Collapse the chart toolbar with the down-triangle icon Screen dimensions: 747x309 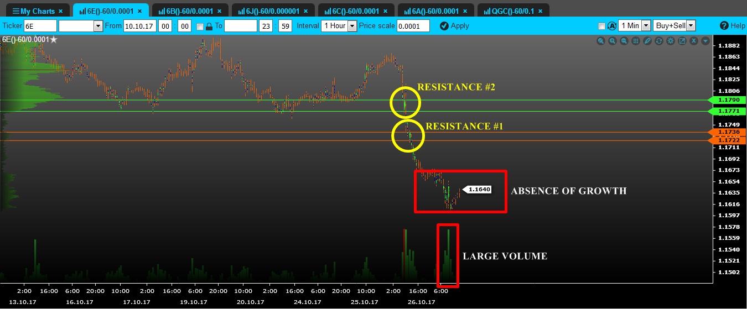(705, 41)
